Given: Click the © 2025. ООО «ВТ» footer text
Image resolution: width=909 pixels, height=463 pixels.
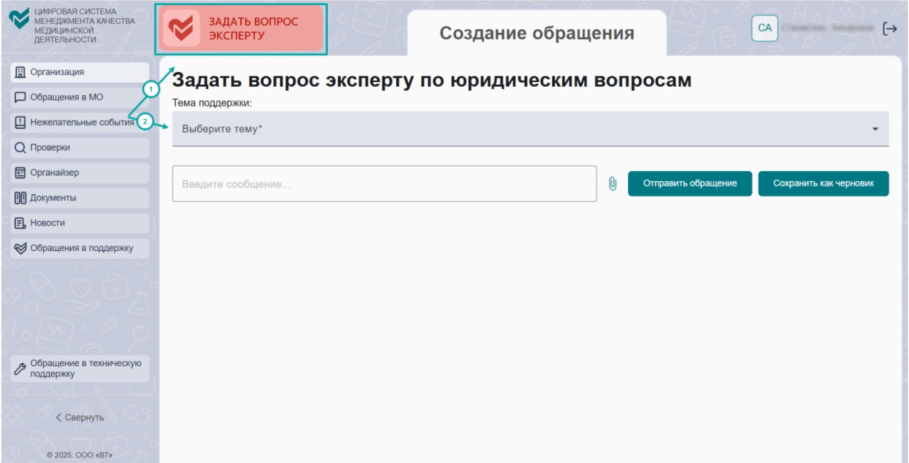Looking at the screenshot, I should pos(80,455).
